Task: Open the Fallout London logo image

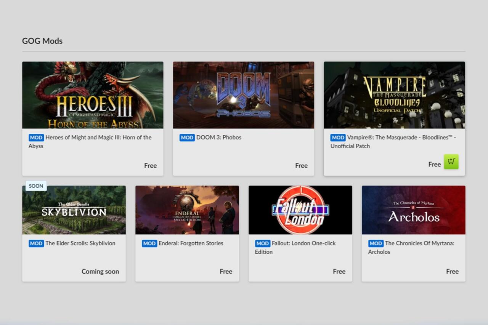Action: coord(300,210)
